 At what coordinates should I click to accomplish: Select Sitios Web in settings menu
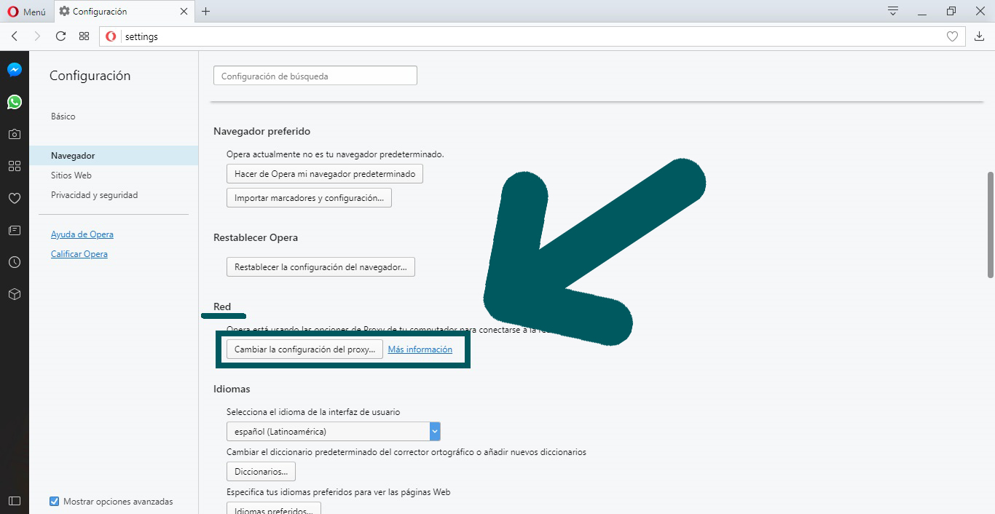pos(71,175)
